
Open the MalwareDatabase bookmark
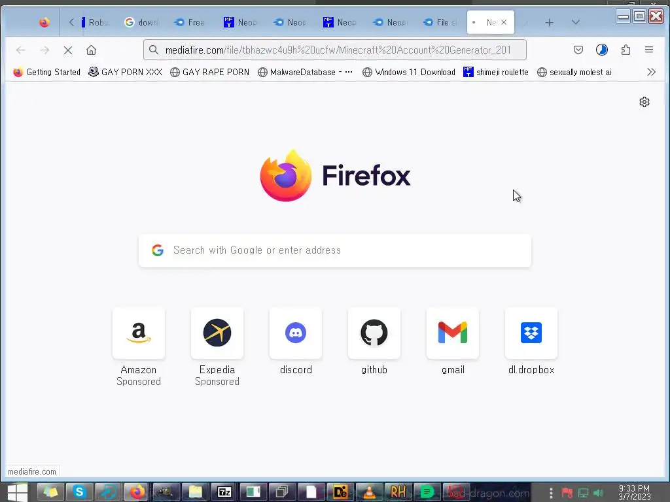(305, 72)
